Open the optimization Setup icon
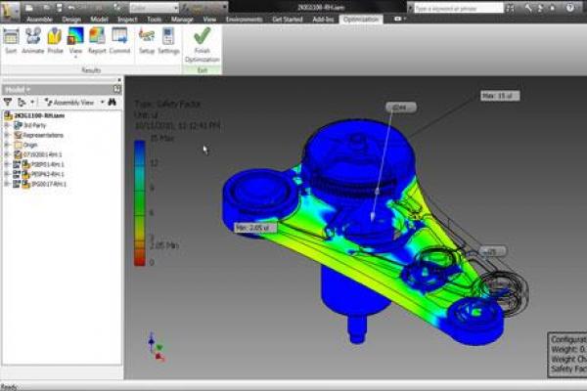The width and height of the screenshot is (587, 391). tap(146, 39)
